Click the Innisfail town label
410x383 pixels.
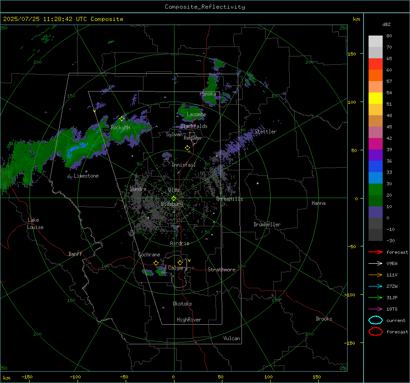pos(184,165)
